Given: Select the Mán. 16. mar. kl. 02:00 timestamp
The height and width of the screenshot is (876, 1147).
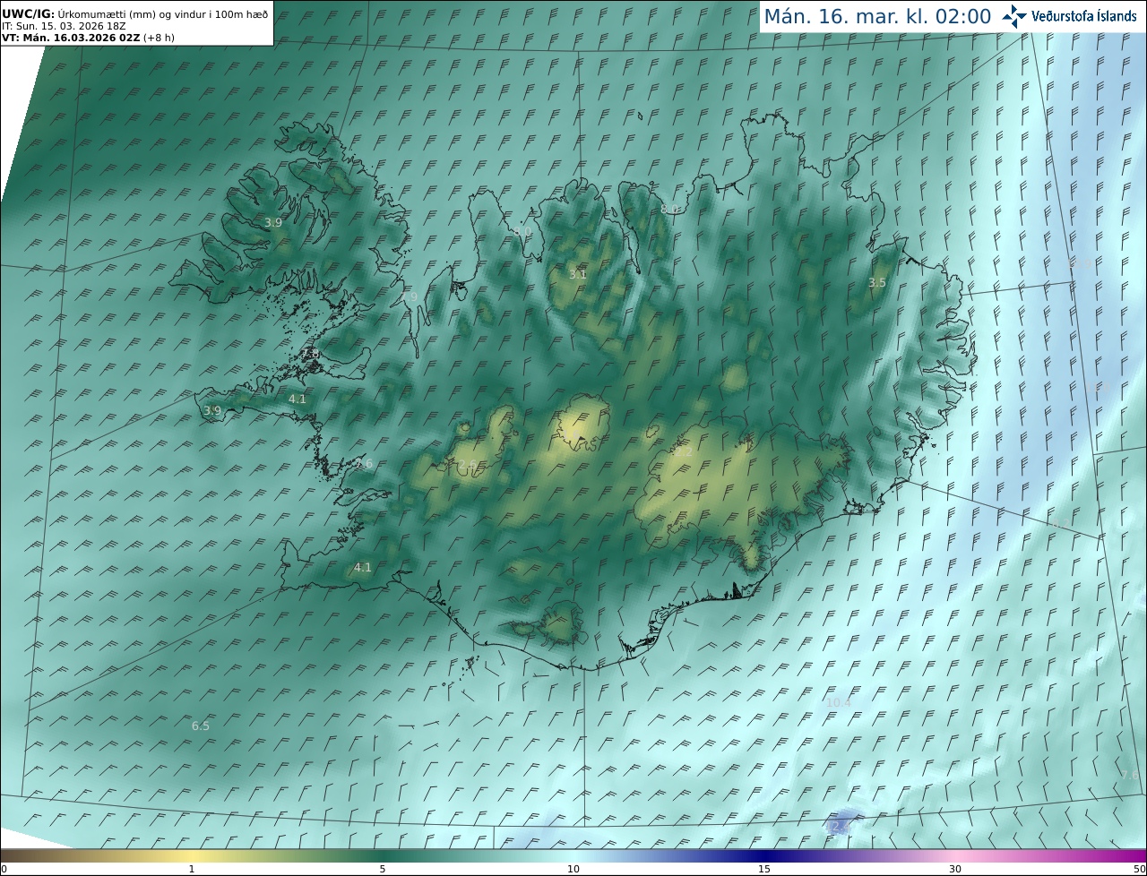Looking at the screenshot, I should (x=877, y=16).
